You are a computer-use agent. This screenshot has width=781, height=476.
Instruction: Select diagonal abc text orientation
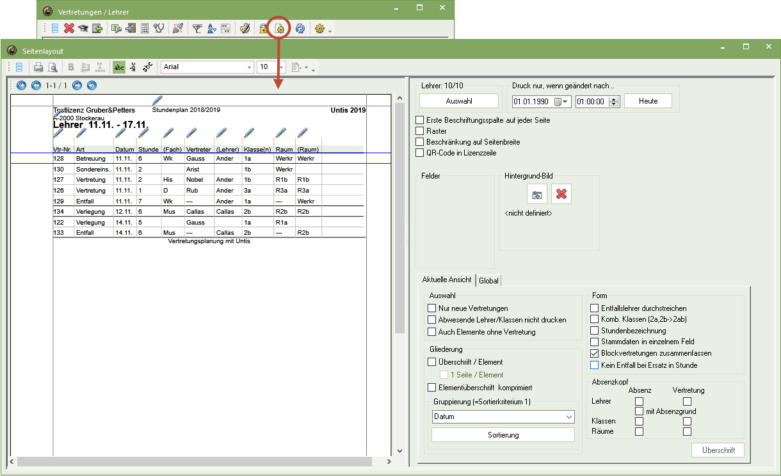pyautogui.click(x=147, y=67)
